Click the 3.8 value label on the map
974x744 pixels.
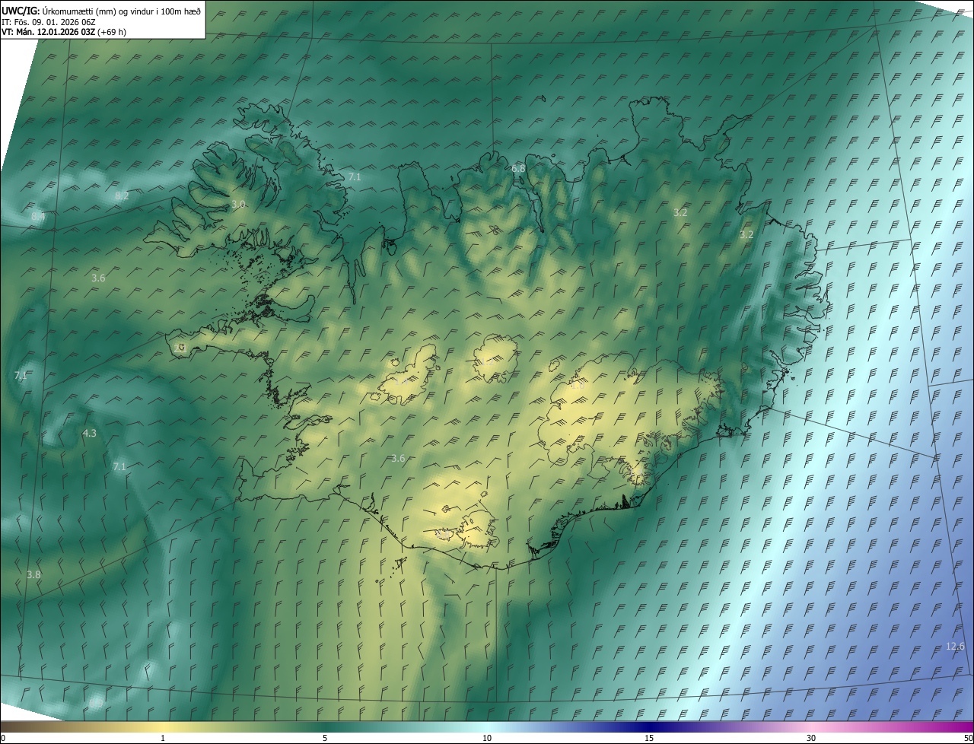click(33, 575)
